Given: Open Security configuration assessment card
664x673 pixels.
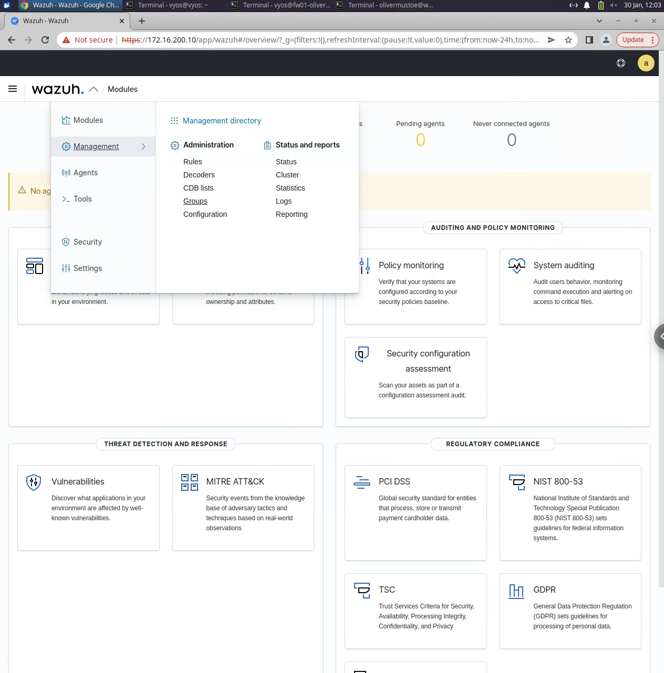Looking at the screenshot, I should (x=416, y=377).
